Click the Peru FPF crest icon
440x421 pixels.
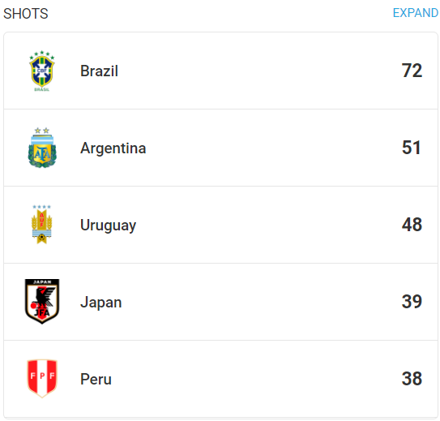[x=42, y=378]
